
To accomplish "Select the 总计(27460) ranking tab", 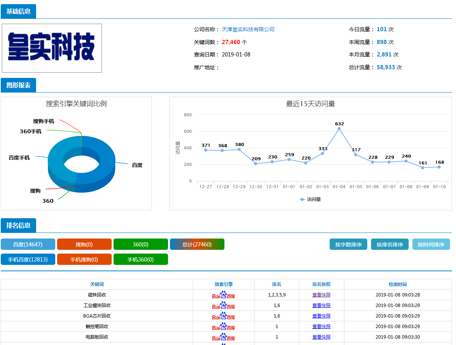I will [x=197, y=244].
